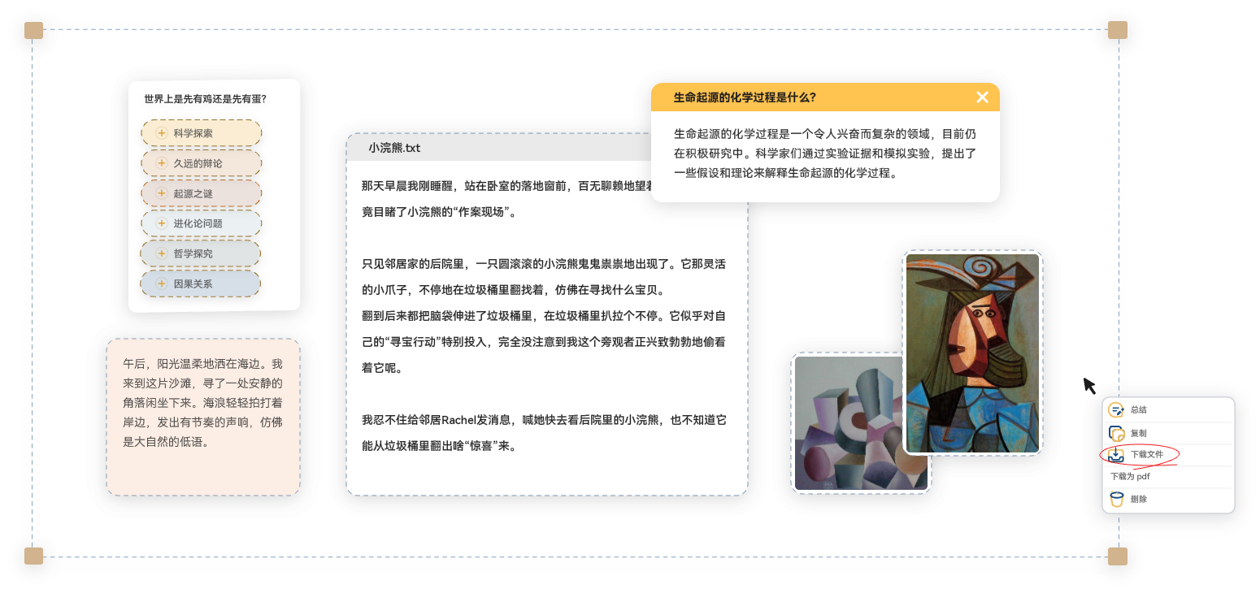Viewport: 1260px width, 593px height.
Task: Click the top-left selection corner handle
Action: pyautogui.click(x=33, y=31)
